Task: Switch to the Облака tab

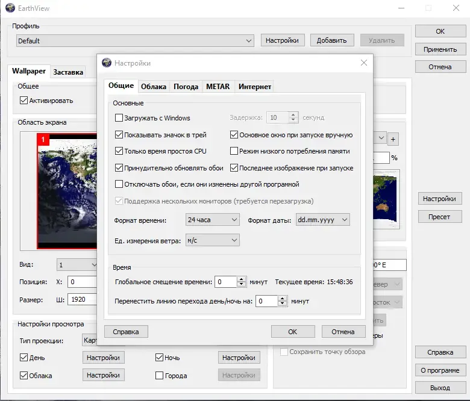Action: point(154,87)
